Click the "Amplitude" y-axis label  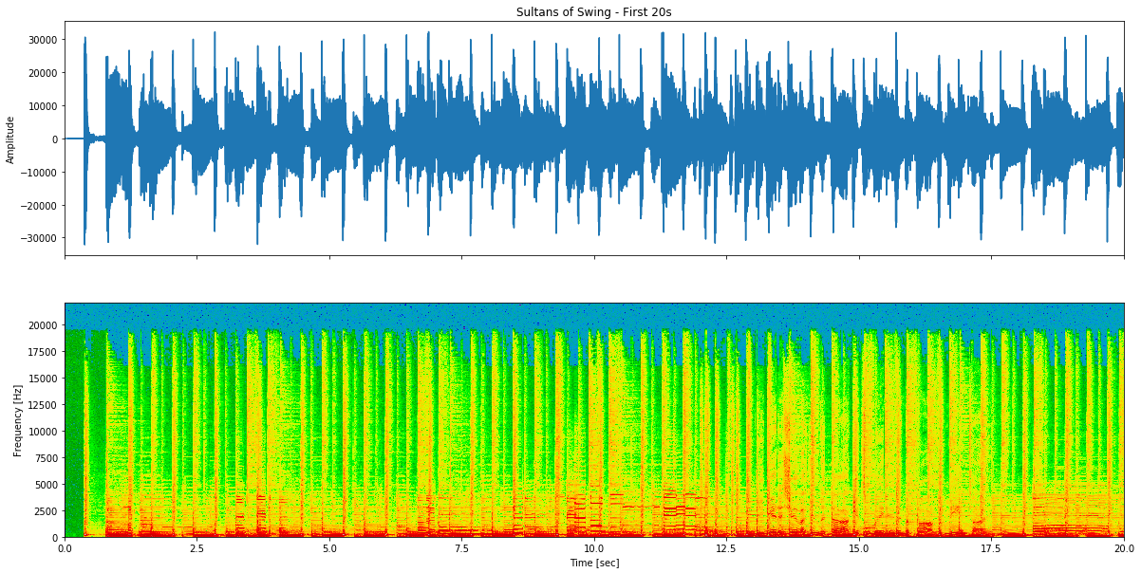[10, 139]
